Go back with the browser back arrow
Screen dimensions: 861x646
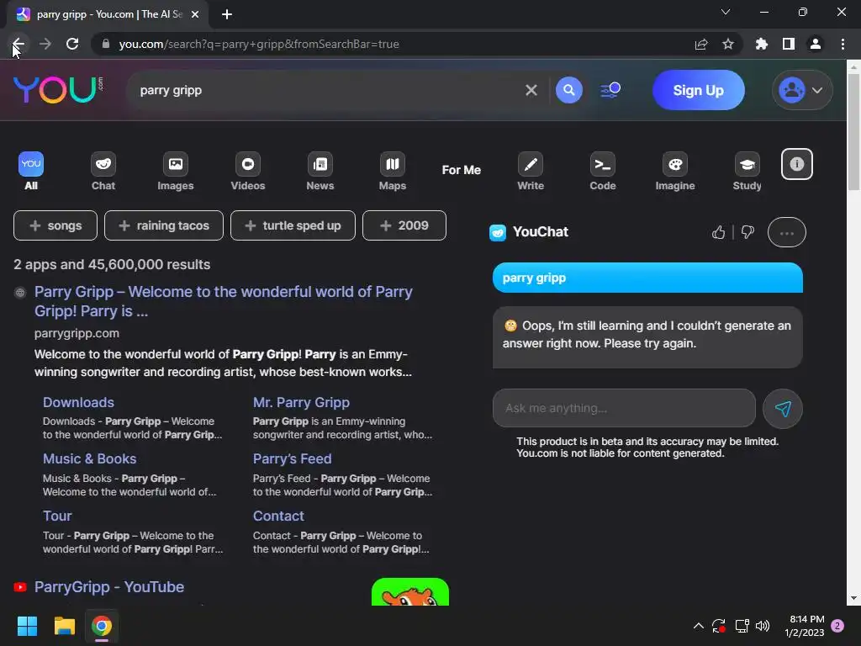[18, 44]
